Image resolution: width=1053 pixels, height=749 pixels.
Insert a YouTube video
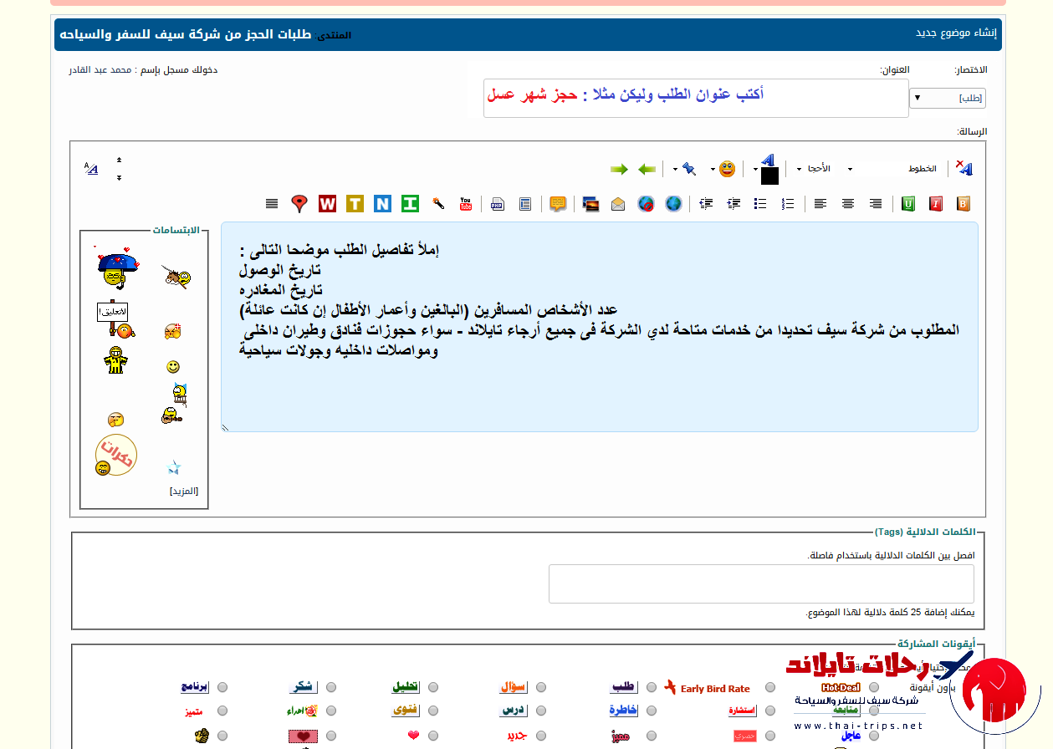pos(466,203)
